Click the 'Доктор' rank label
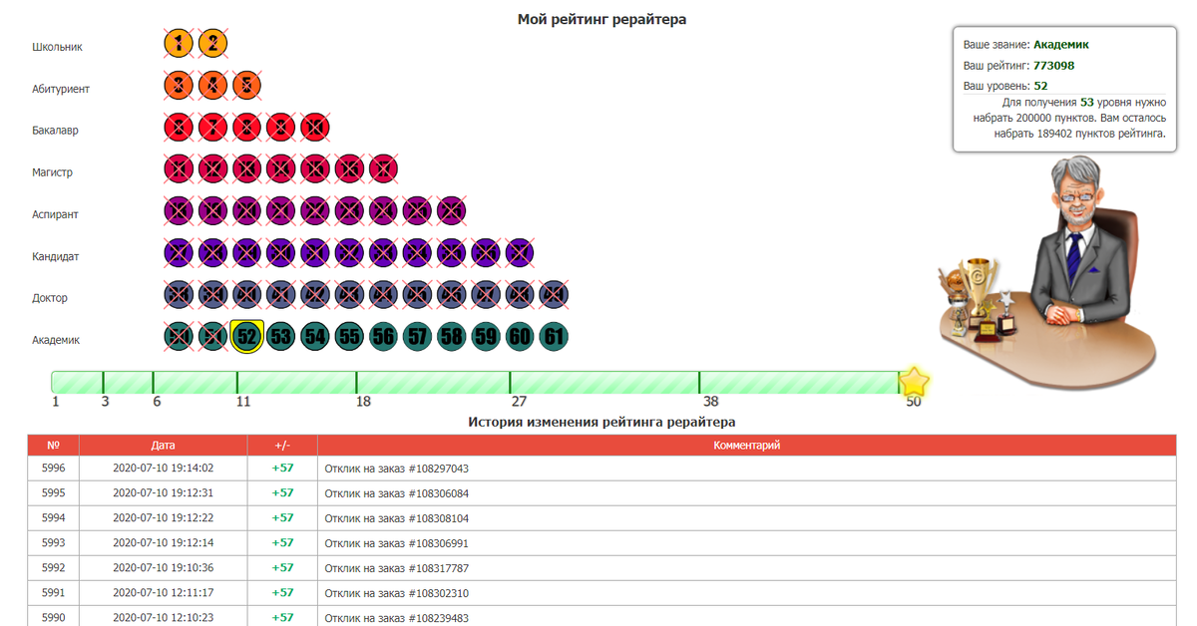This screenshot has width=1197, height=626. [50, 298]
